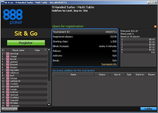
Task: Return to the Lobby
Action: (149, 109)
